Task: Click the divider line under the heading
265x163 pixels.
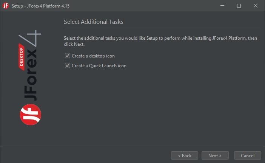Action: click(162, 28)
